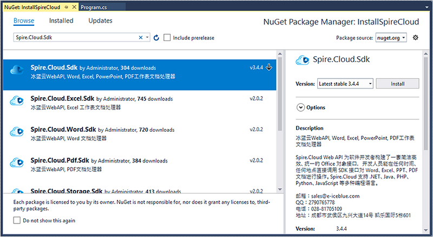Click the Spire.Cloud.Sdk logo in details pane

coord(303,60)
